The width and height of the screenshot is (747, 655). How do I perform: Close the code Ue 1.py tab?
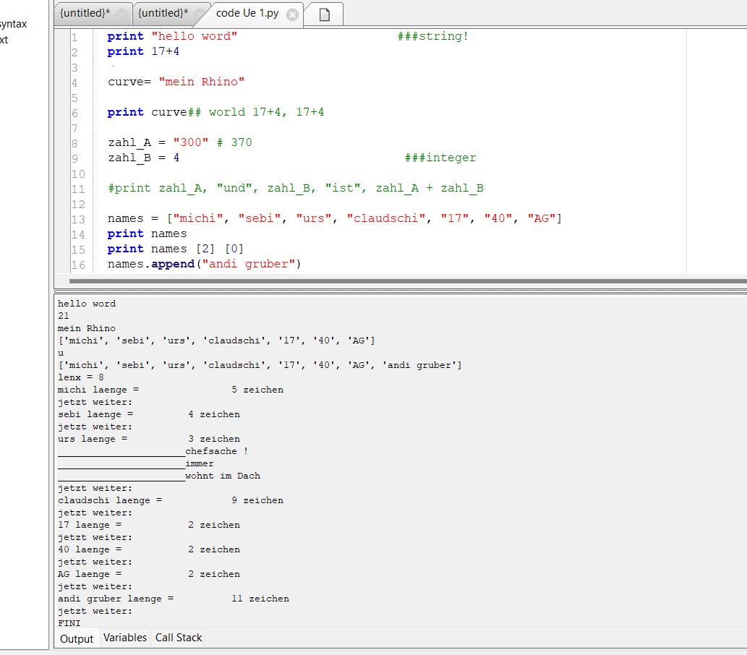[x=291, y=12]
